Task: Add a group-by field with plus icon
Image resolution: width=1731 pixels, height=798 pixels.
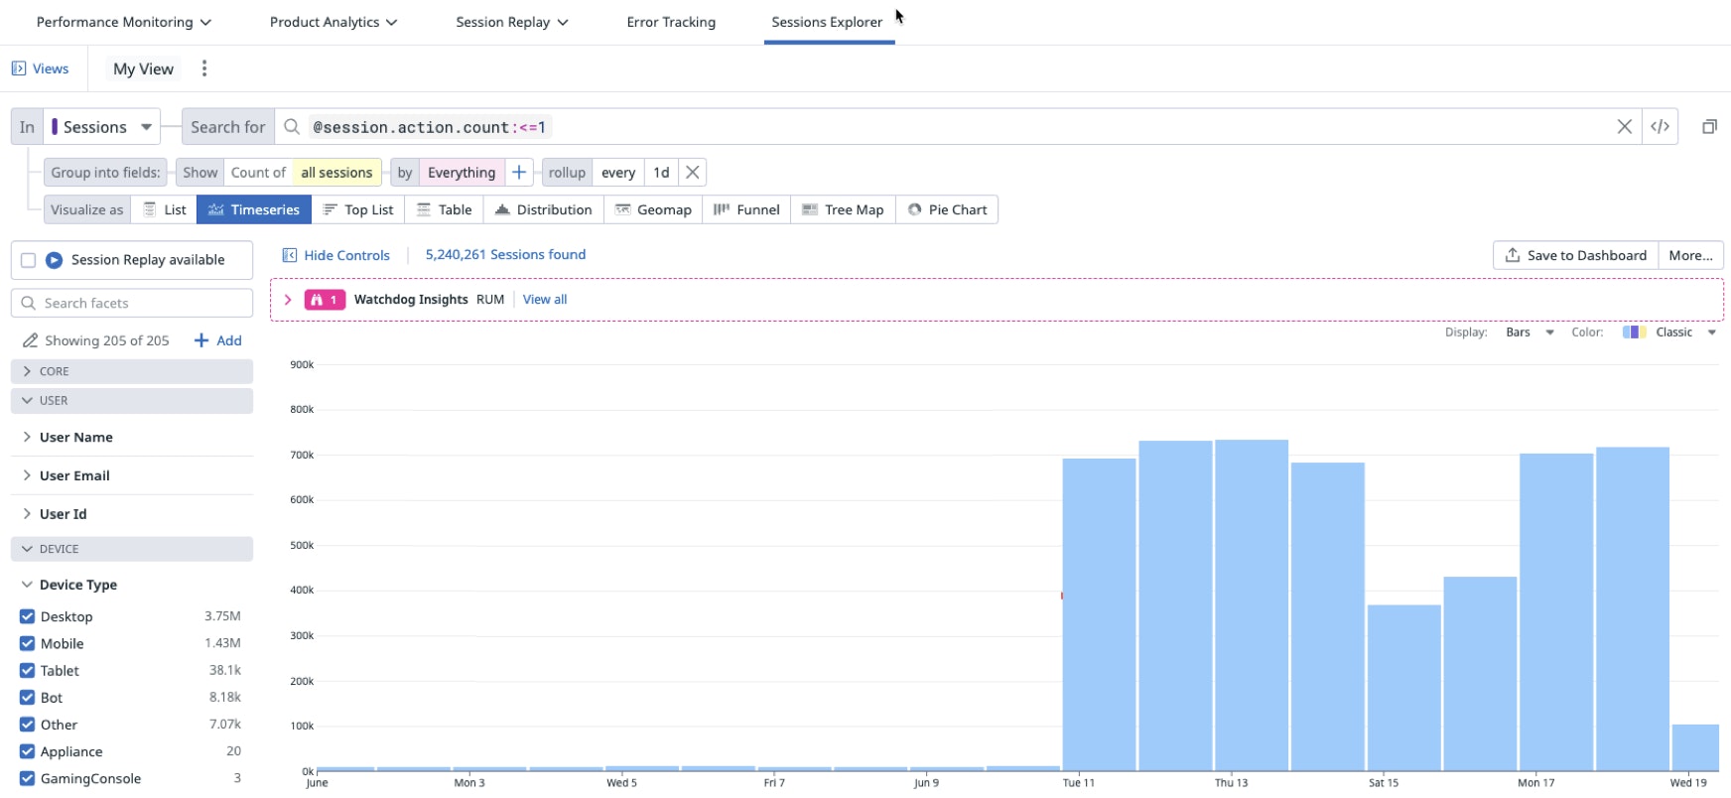Action: pyautogui.click(x=519, y=173)
